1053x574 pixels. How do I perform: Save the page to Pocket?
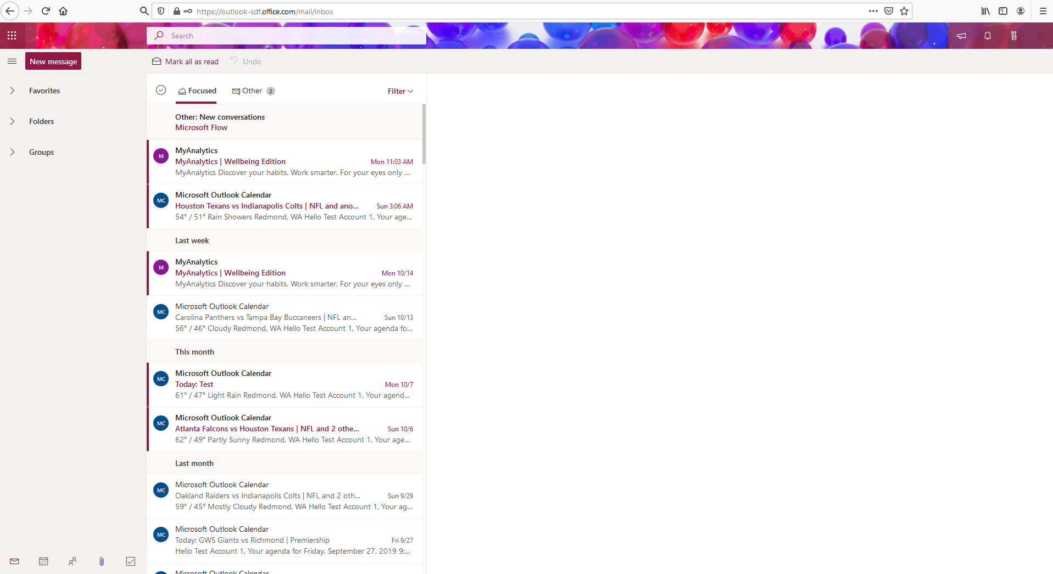pos(888,11)
